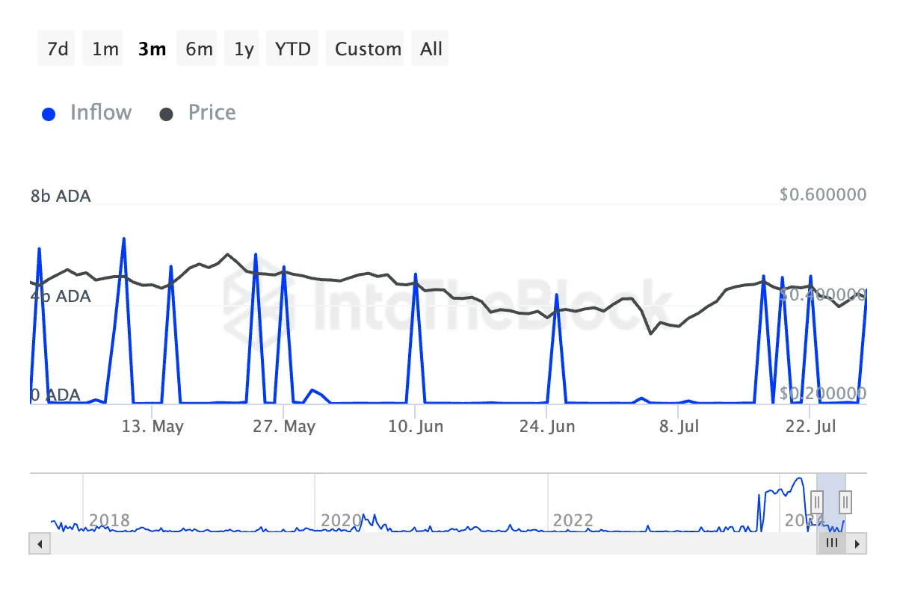Click the 13. May axis label
The image size is (897, 598).
click(x=152, y=427)
